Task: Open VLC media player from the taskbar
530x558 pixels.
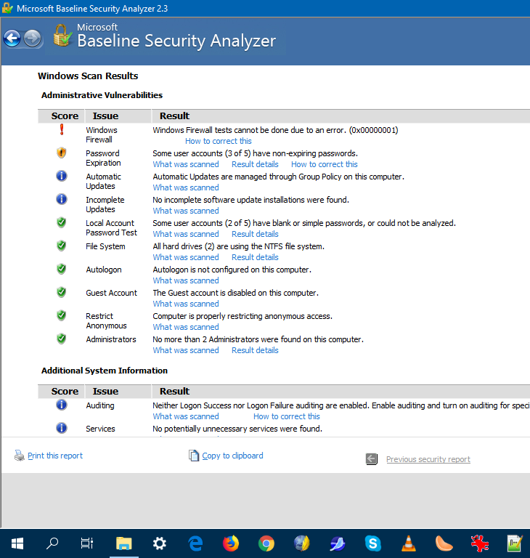Action: tap(409, 543)
